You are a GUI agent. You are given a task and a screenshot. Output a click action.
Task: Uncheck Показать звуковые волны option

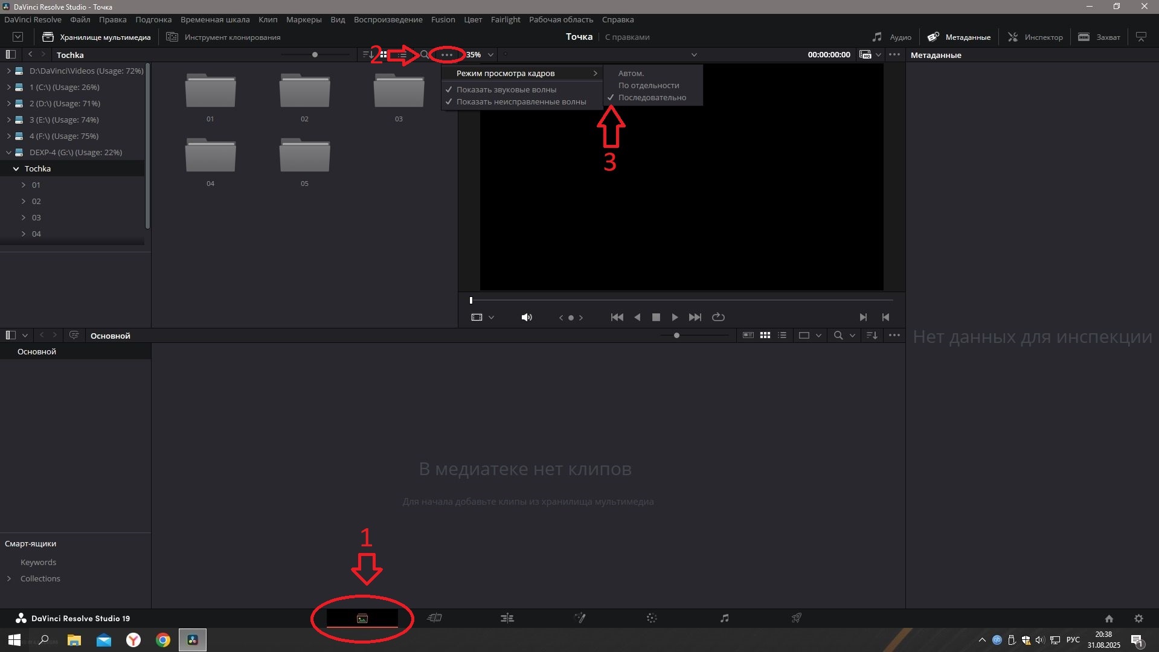(x=506, y=89)
